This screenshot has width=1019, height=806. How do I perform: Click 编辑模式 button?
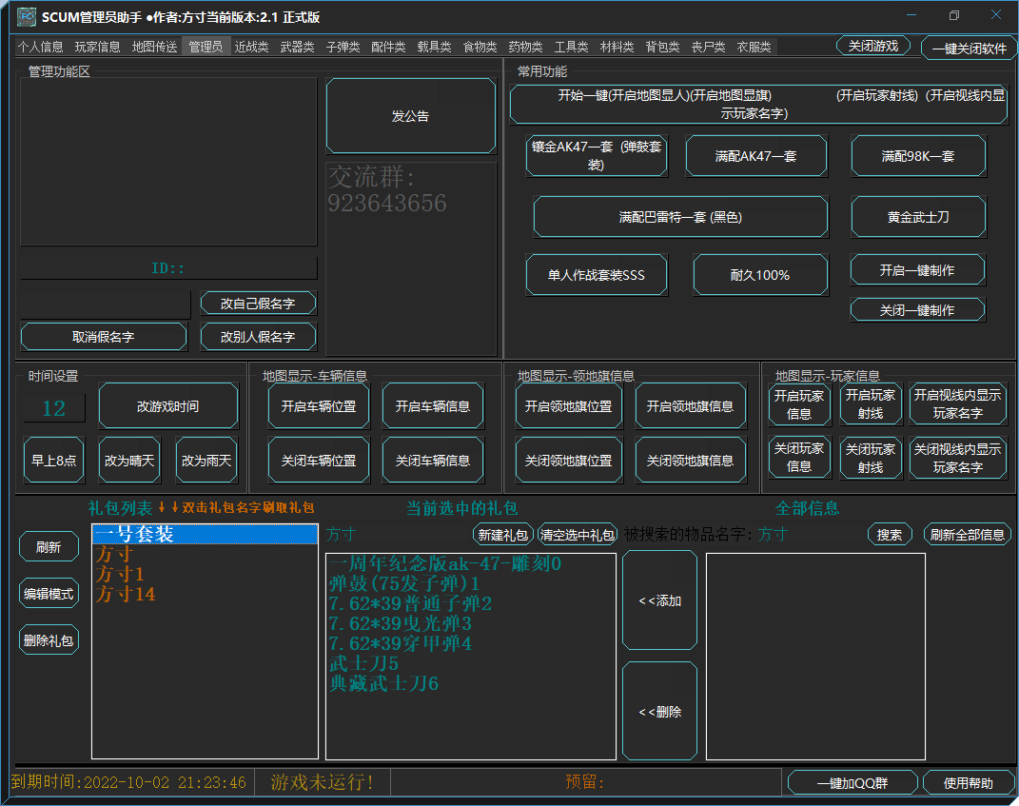49,594
